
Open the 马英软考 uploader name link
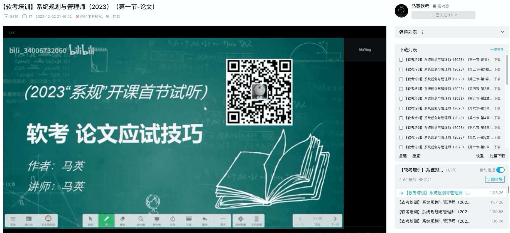point(420,6)
